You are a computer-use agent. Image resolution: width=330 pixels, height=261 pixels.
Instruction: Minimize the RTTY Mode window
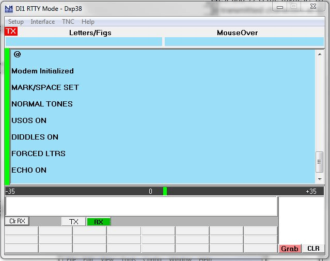[x=280, y=7]
